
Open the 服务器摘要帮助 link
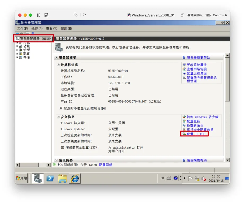[x=198, y=58]
